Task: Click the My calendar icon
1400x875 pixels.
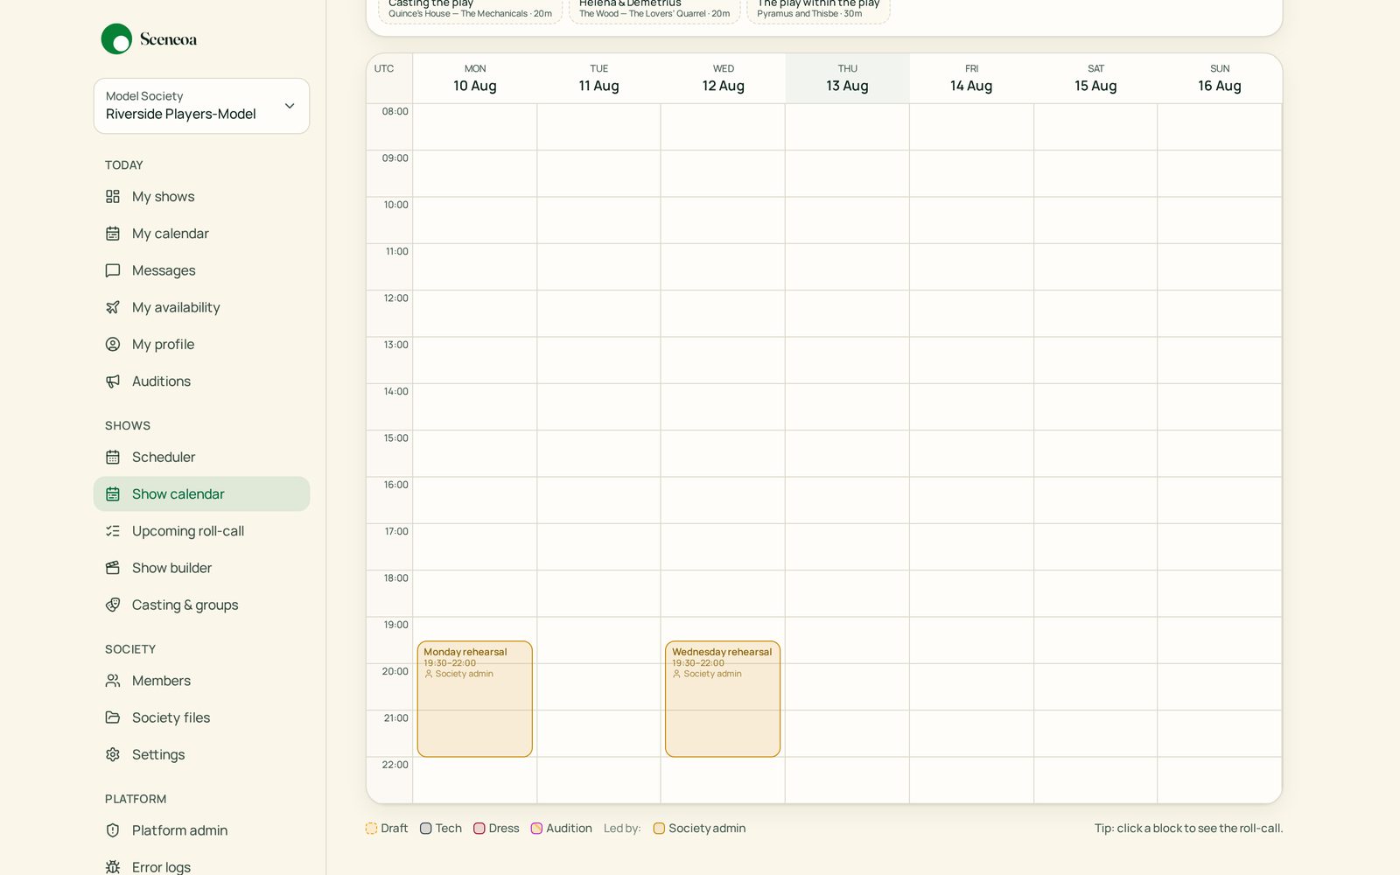Action: click(x=113, y=234)
